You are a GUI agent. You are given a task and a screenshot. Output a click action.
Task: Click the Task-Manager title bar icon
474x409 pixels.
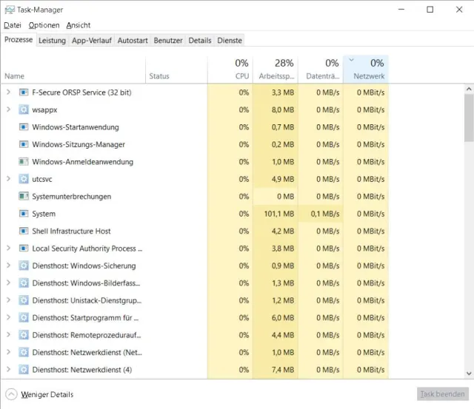(10, 10)
